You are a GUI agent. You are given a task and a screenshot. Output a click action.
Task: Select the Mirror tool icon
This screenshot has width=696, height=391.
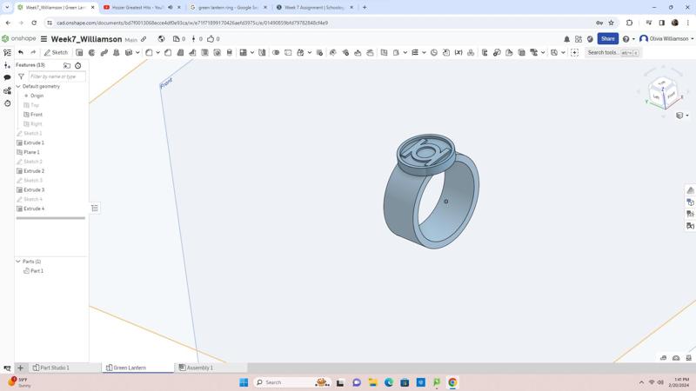(x=262, y=52)
